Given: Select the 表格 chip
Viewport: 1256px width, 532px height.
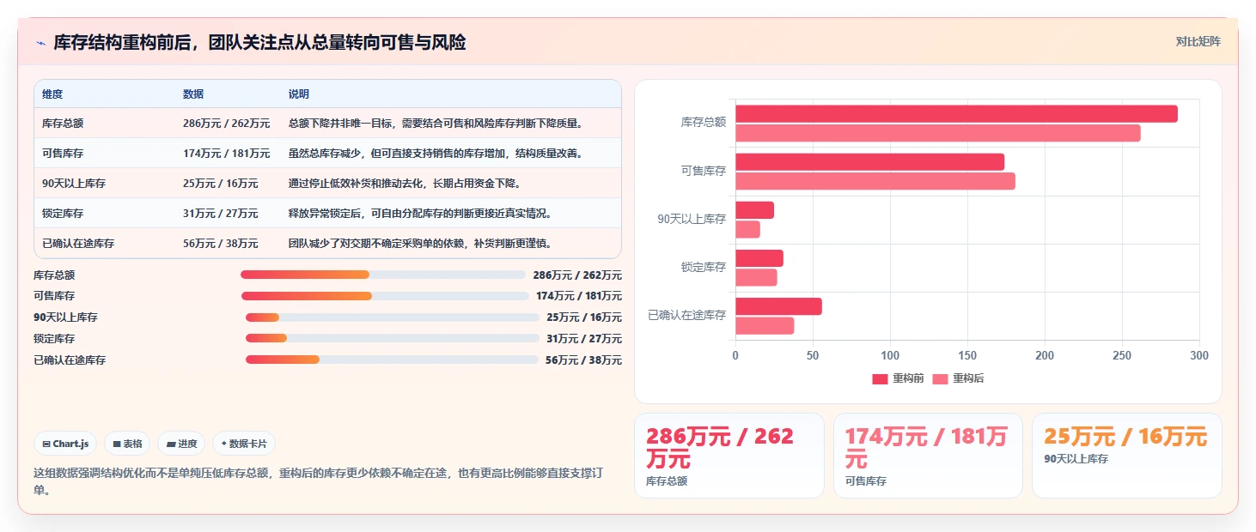Looking at the screenshot, I should pyautogui.click(x=127, y=444).
